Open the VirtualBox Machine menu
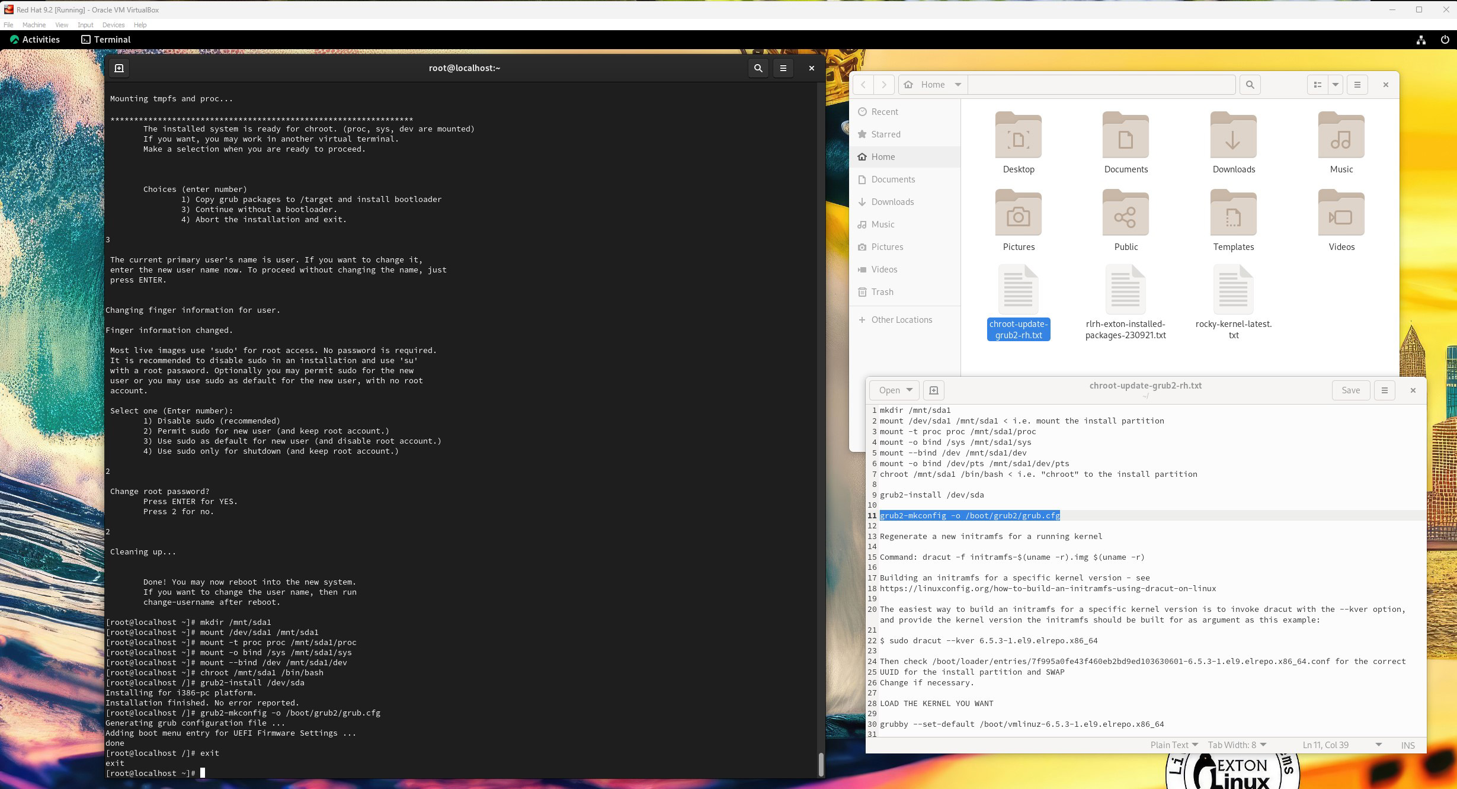Image resolution: width=1457 pixels, height=789 pixels. coord(34,25)
